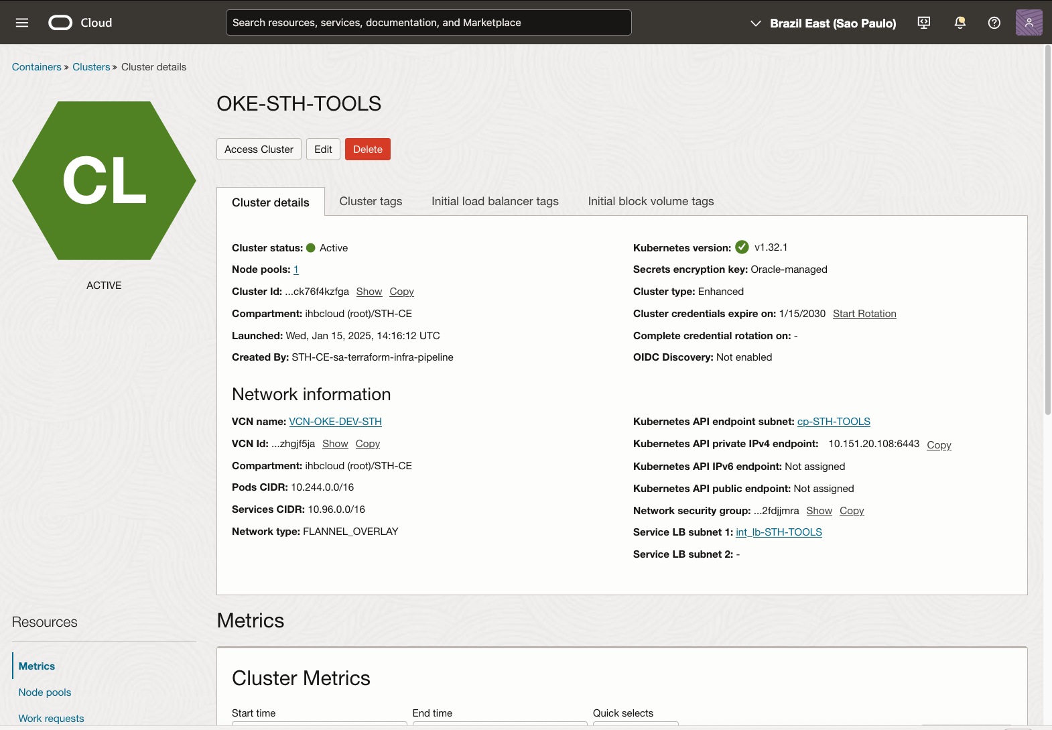1052x730 pixels.
Task: Click the green CL cluster hexagon icon
Action: (x=104, y=180)
